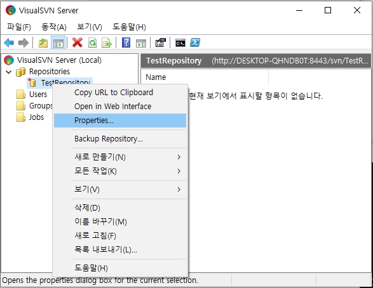This screenshot has height=288, width=373.
Task: Choose 삭제(D) in context menu
Action: coord(120,207)
